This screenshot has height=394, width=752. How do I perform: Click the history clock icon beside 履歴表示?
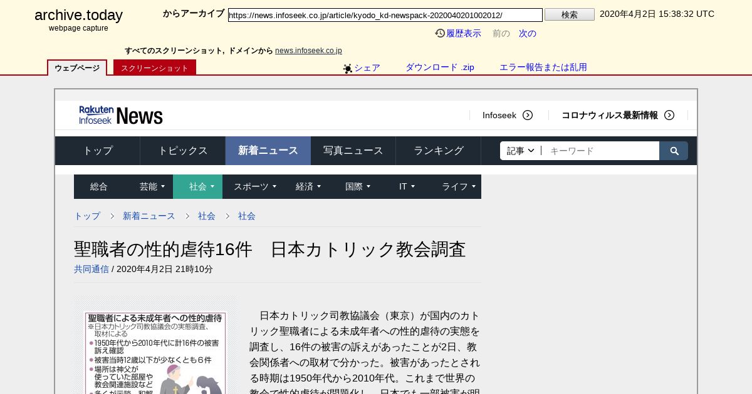440,33
